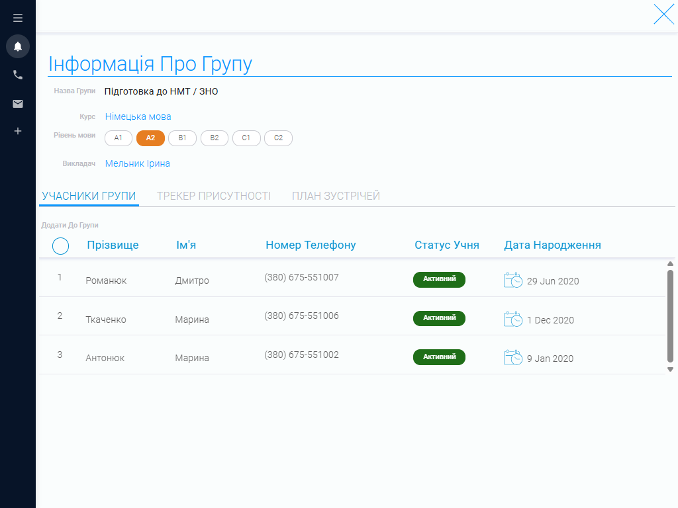The image size is (678, 508).
Task: Open teacher Мельник Ірина link
Action: point(138,164)
